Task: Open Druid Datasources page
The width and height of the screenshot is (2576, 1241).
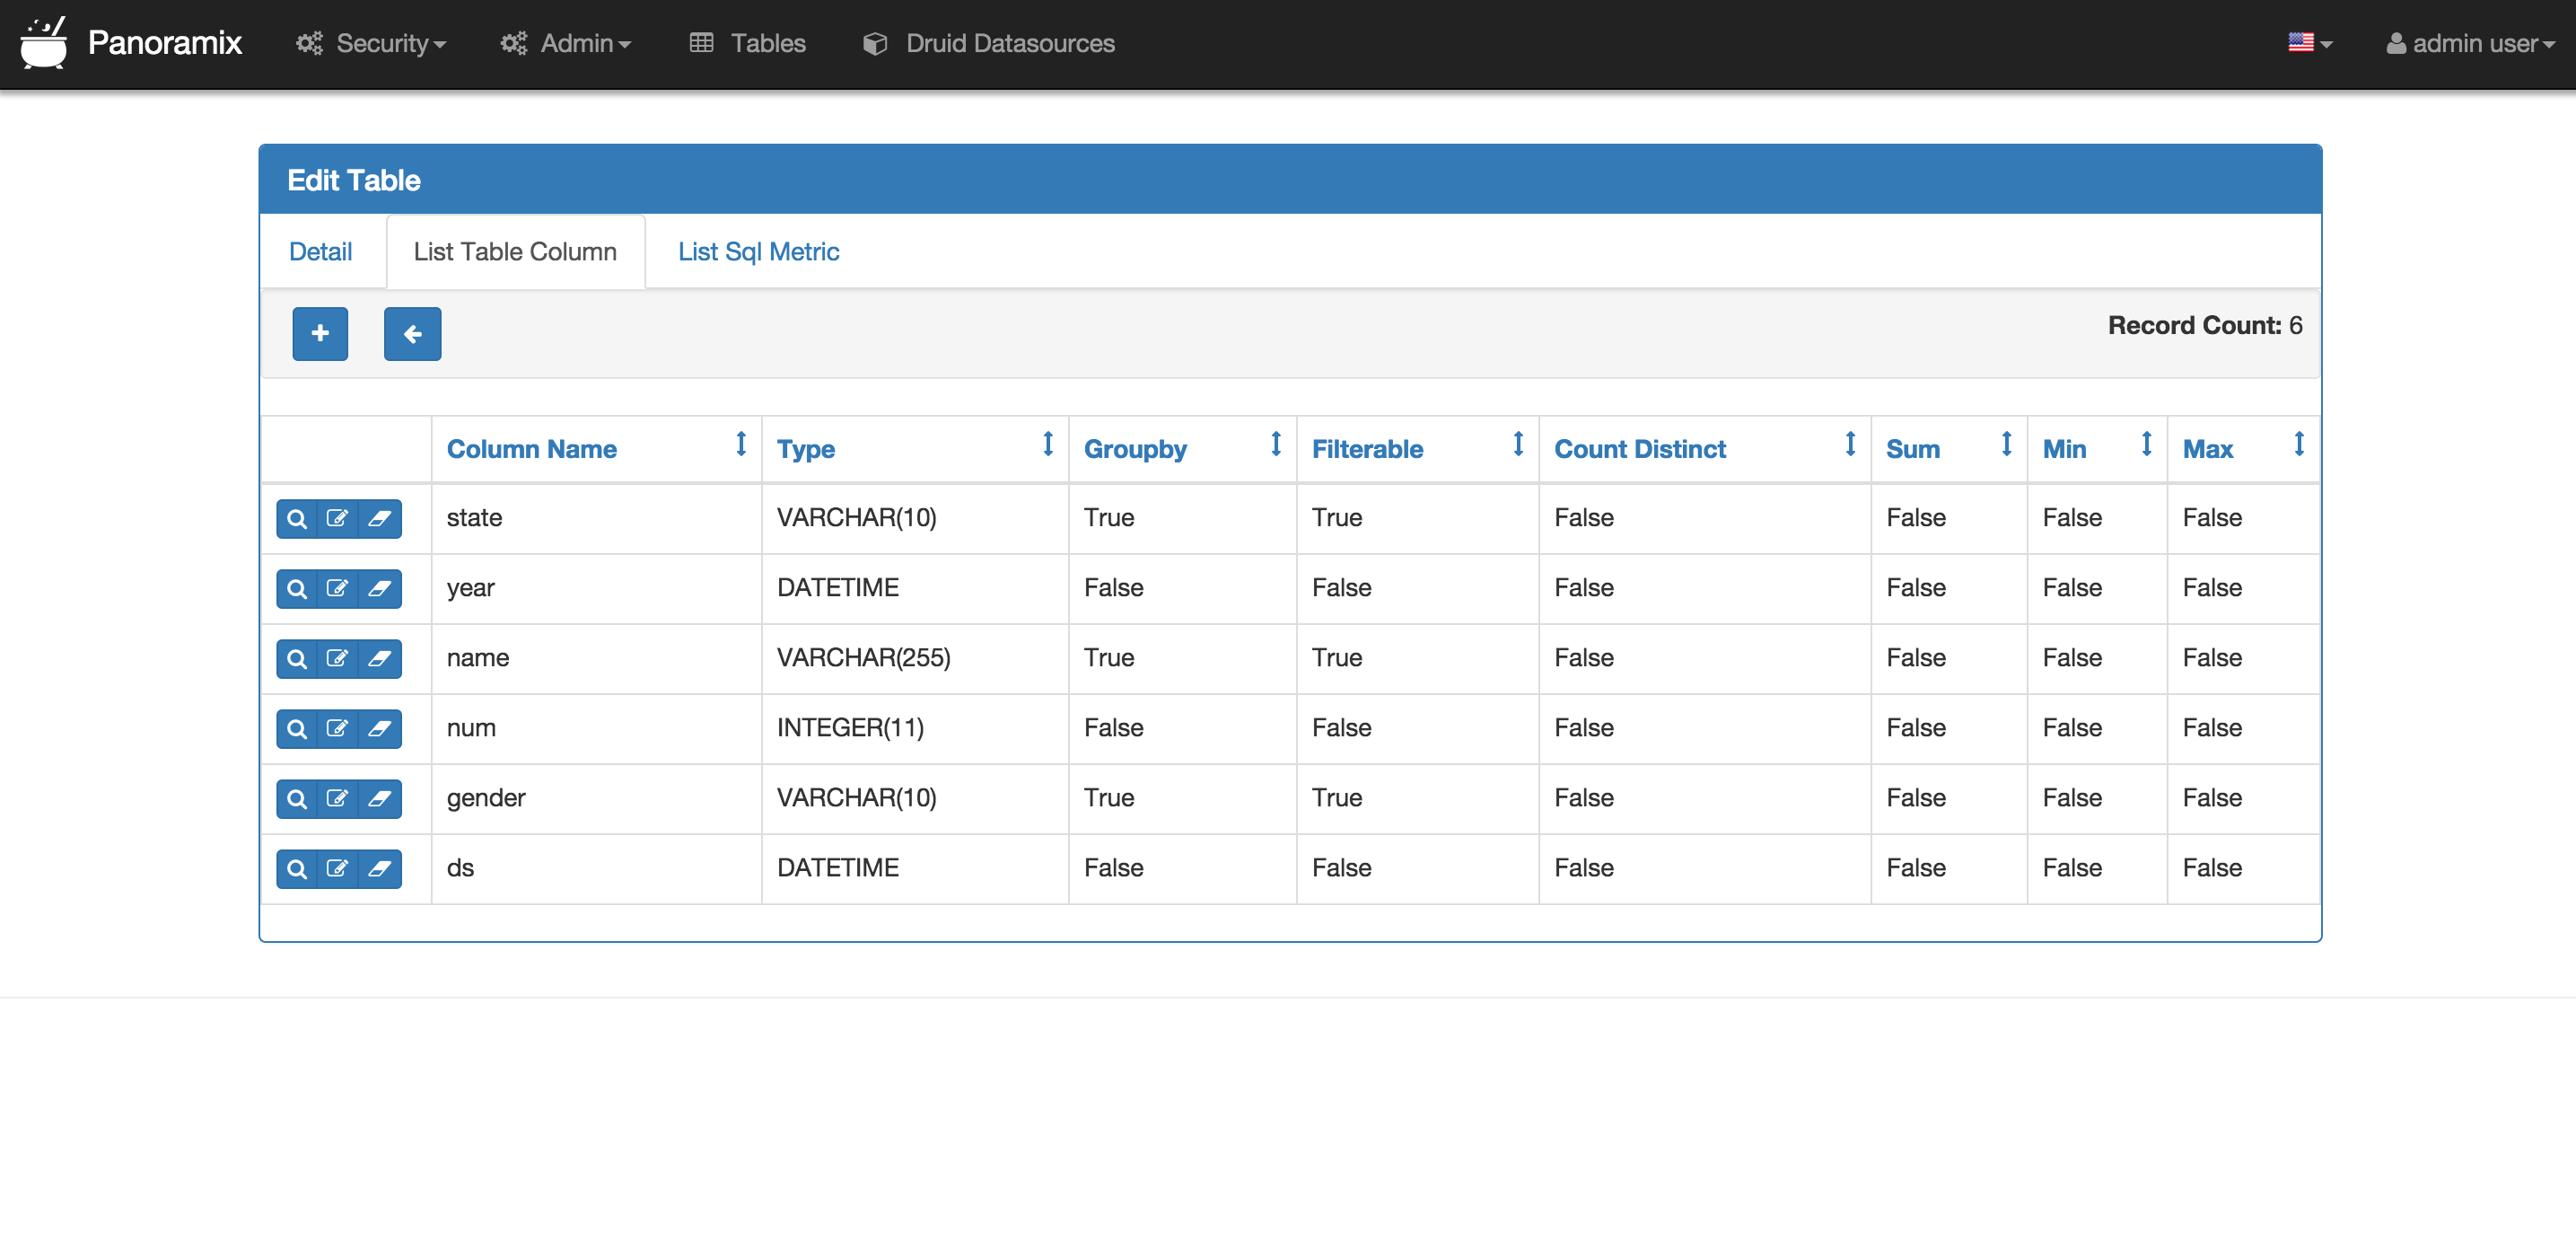Action: 989,43
